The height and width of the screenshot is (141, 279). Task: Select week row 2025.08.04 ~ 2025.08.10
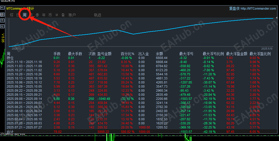click(x=24, y=119)
